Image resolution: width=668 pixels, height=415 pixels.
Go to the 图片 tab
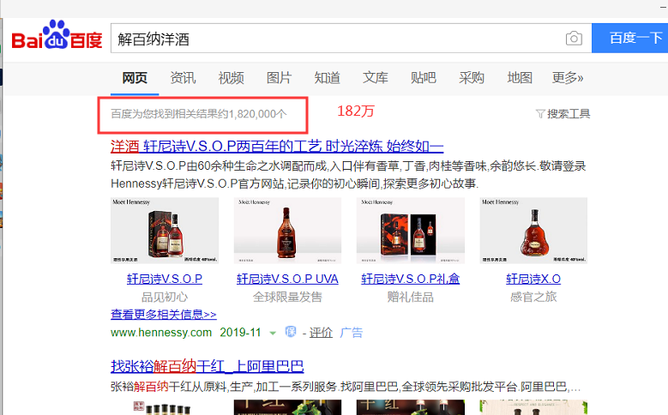(279, 77)
